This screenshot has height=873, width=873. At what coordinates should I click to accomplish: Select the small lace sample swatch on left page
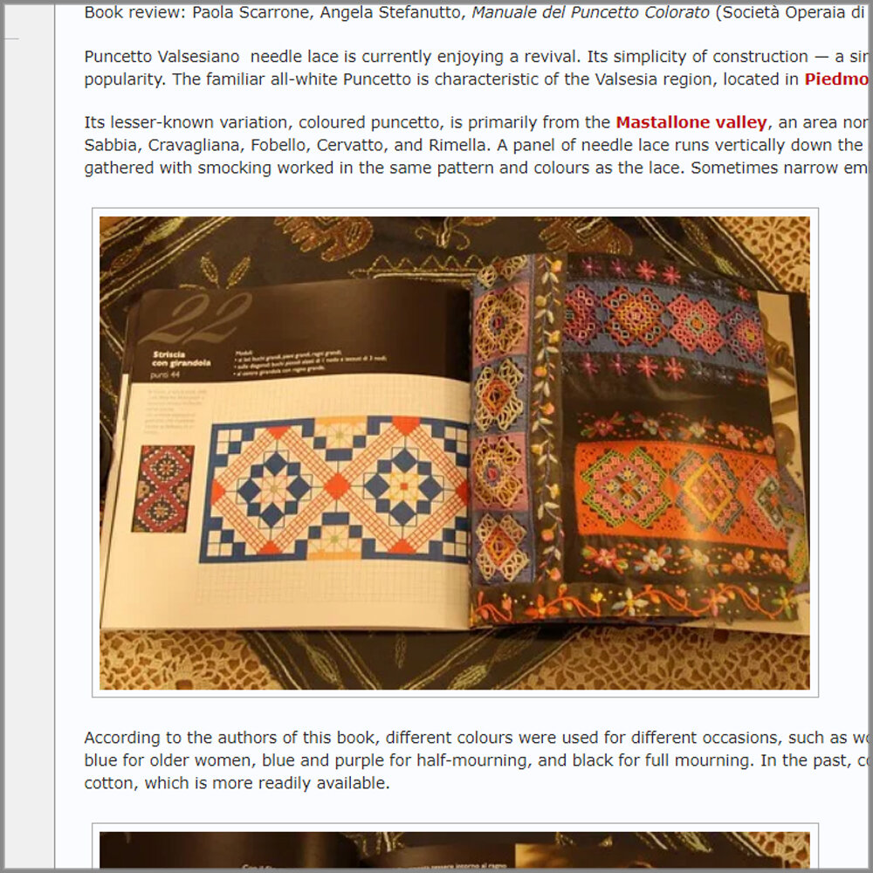(x=162, y=488)
